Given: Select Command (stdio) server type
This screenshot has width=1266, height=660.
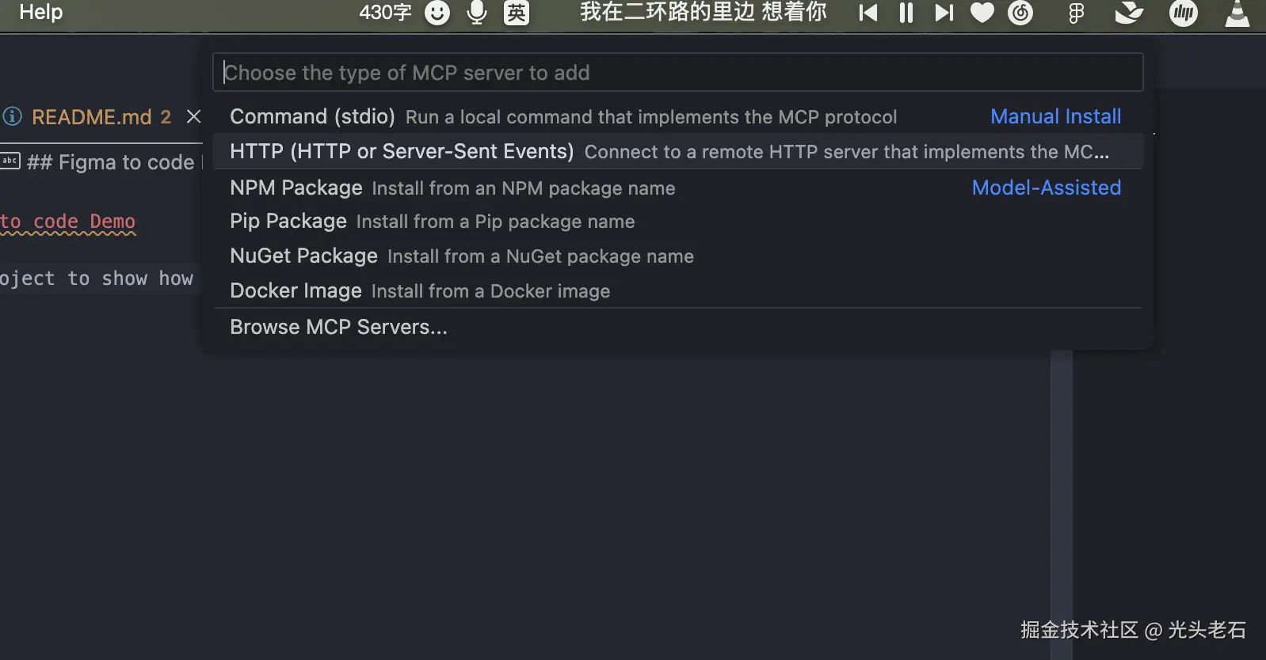Looking at the screenshot, I should (312, 116).
